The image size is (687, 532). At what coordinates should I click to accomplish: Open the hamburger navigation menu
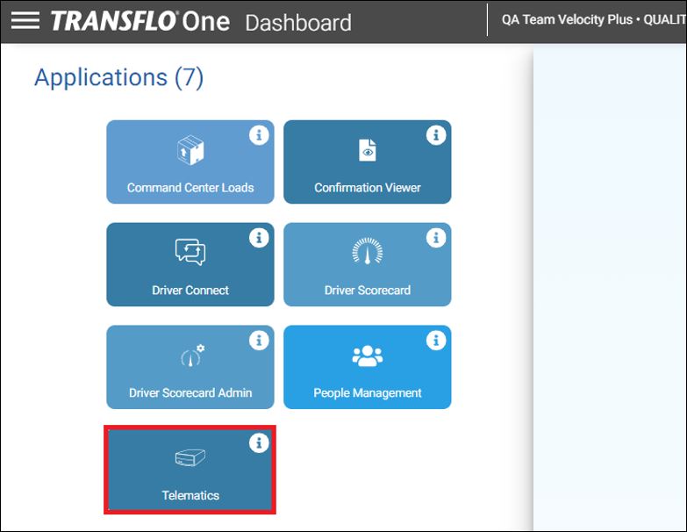[x=25, y=20]
